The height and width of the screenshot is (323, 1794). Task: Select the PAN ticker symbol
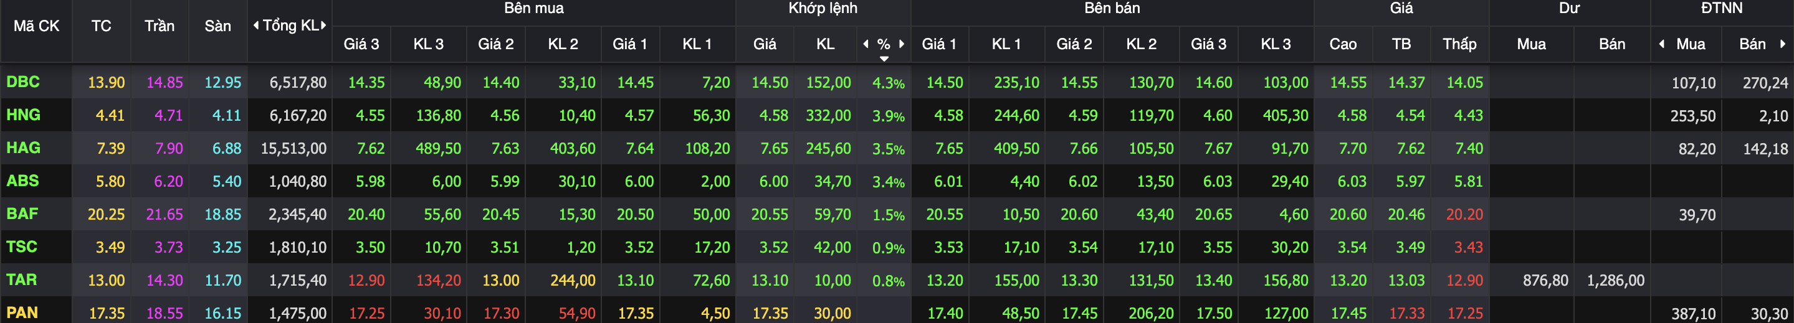(x=22, y=312)
